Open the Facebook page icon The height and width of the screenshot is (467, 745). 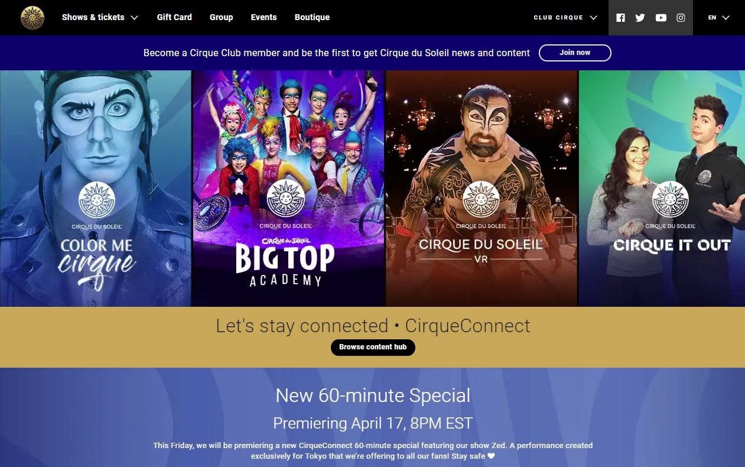[620, 18]
